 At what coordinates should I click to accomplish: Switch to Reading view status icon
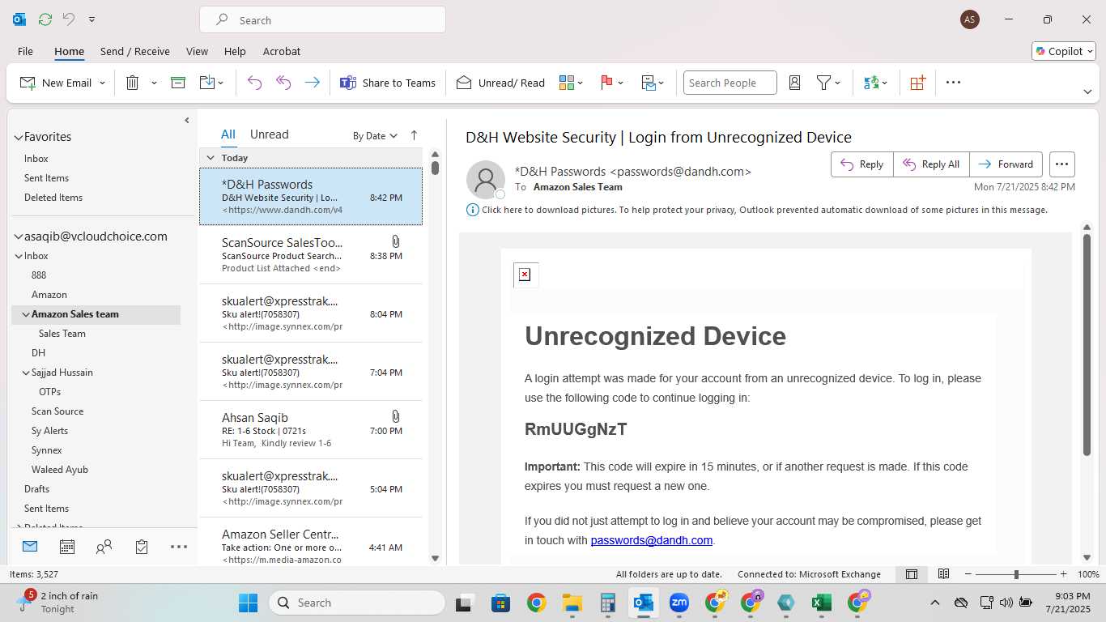[943, 574]
